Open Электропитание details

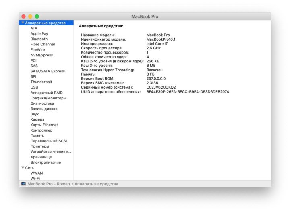pos(46,163)
